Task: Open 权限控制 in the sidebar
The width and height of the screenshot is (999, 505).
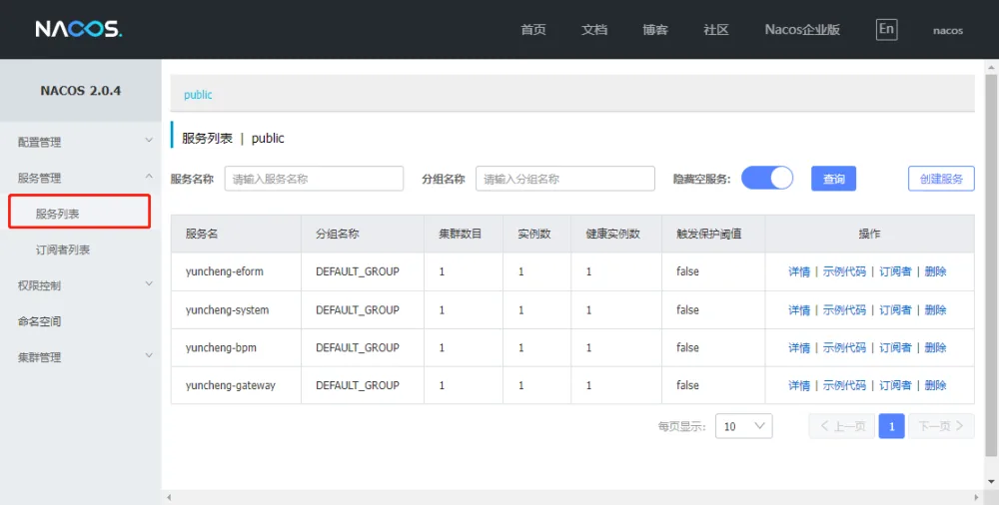Action: pos(40,285)
